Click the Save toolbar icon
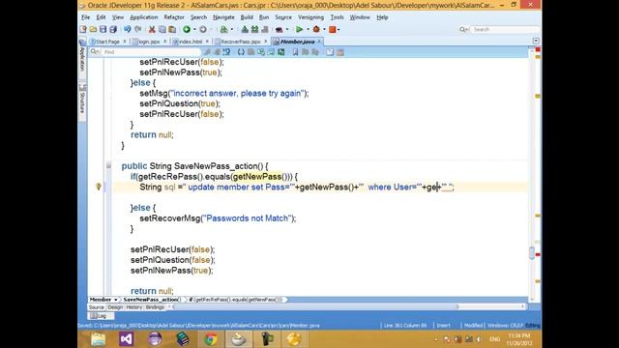Image resolution: width=619 pixels, height=348 pixels. (103, 29)
